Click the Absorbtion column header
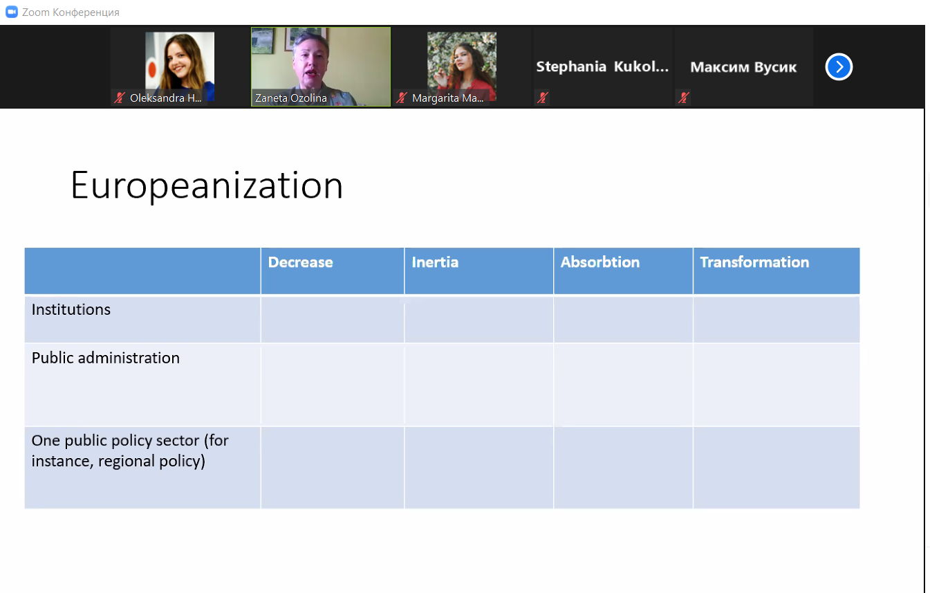The image size is (930, 593). (x=599, y=262)
